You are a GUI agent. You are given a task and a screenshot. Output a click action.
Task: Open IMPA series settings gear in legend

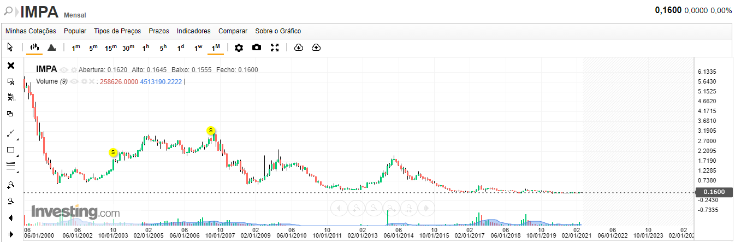coord(74,70)
